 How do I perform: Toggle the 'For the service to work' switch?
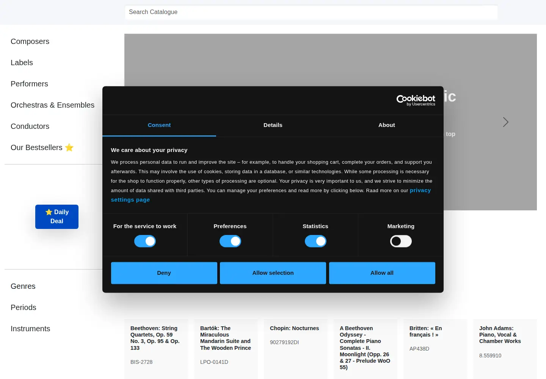tap(145, 241)
